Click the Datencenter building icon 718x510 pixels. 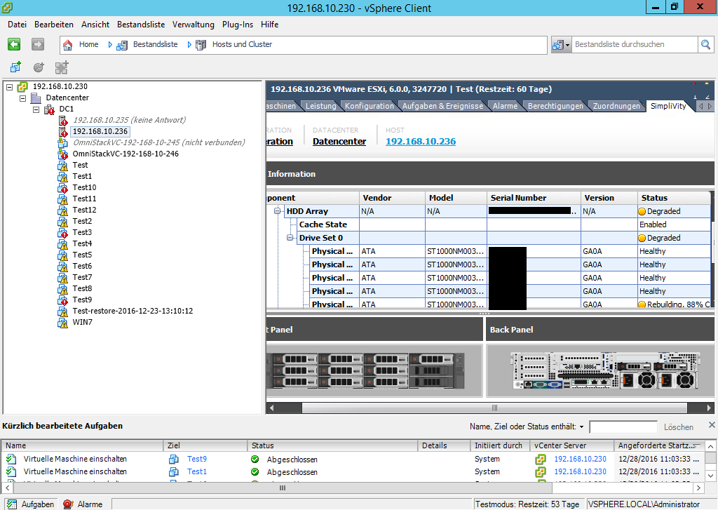point(36,98)
